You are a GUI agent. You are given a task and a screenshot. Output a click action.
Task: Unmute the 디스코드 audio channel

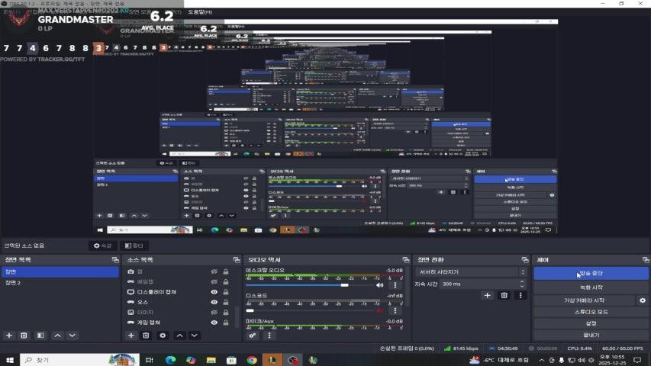click(x=379, y=310)
